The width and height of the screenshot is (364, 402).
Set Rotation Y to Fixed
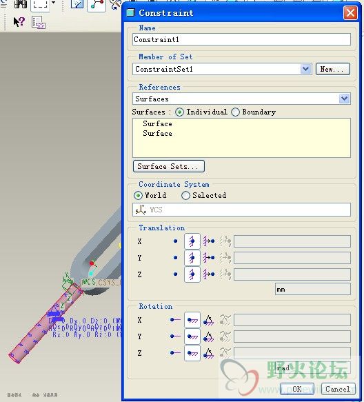pos(192,336)
